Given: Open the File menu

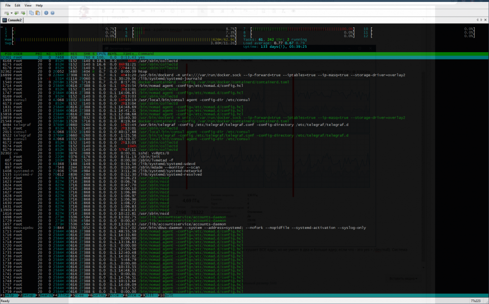Looking at the screenshot, I should click(x=8, y=5).
